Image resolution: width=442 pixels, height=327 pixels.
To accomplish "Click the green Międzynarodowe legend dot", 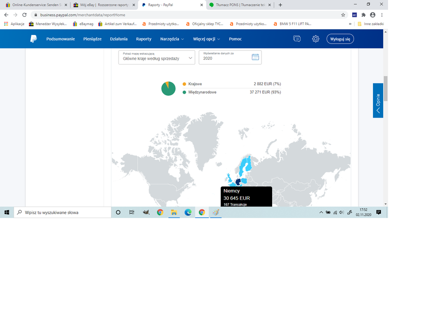I will pos(184,92).
